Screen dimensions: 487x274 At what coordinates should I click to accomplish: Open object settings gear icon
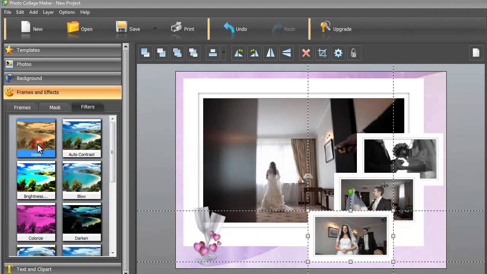pos(338,53)
